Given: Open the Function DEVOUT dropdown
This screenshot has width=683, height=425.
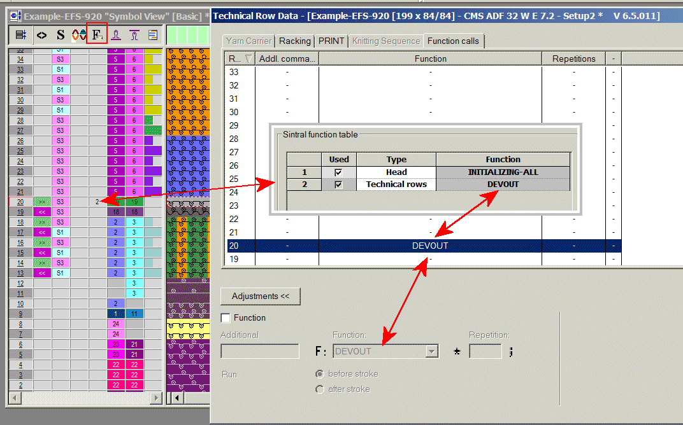Looking at the screenshot, I should [x=432, y=351].
